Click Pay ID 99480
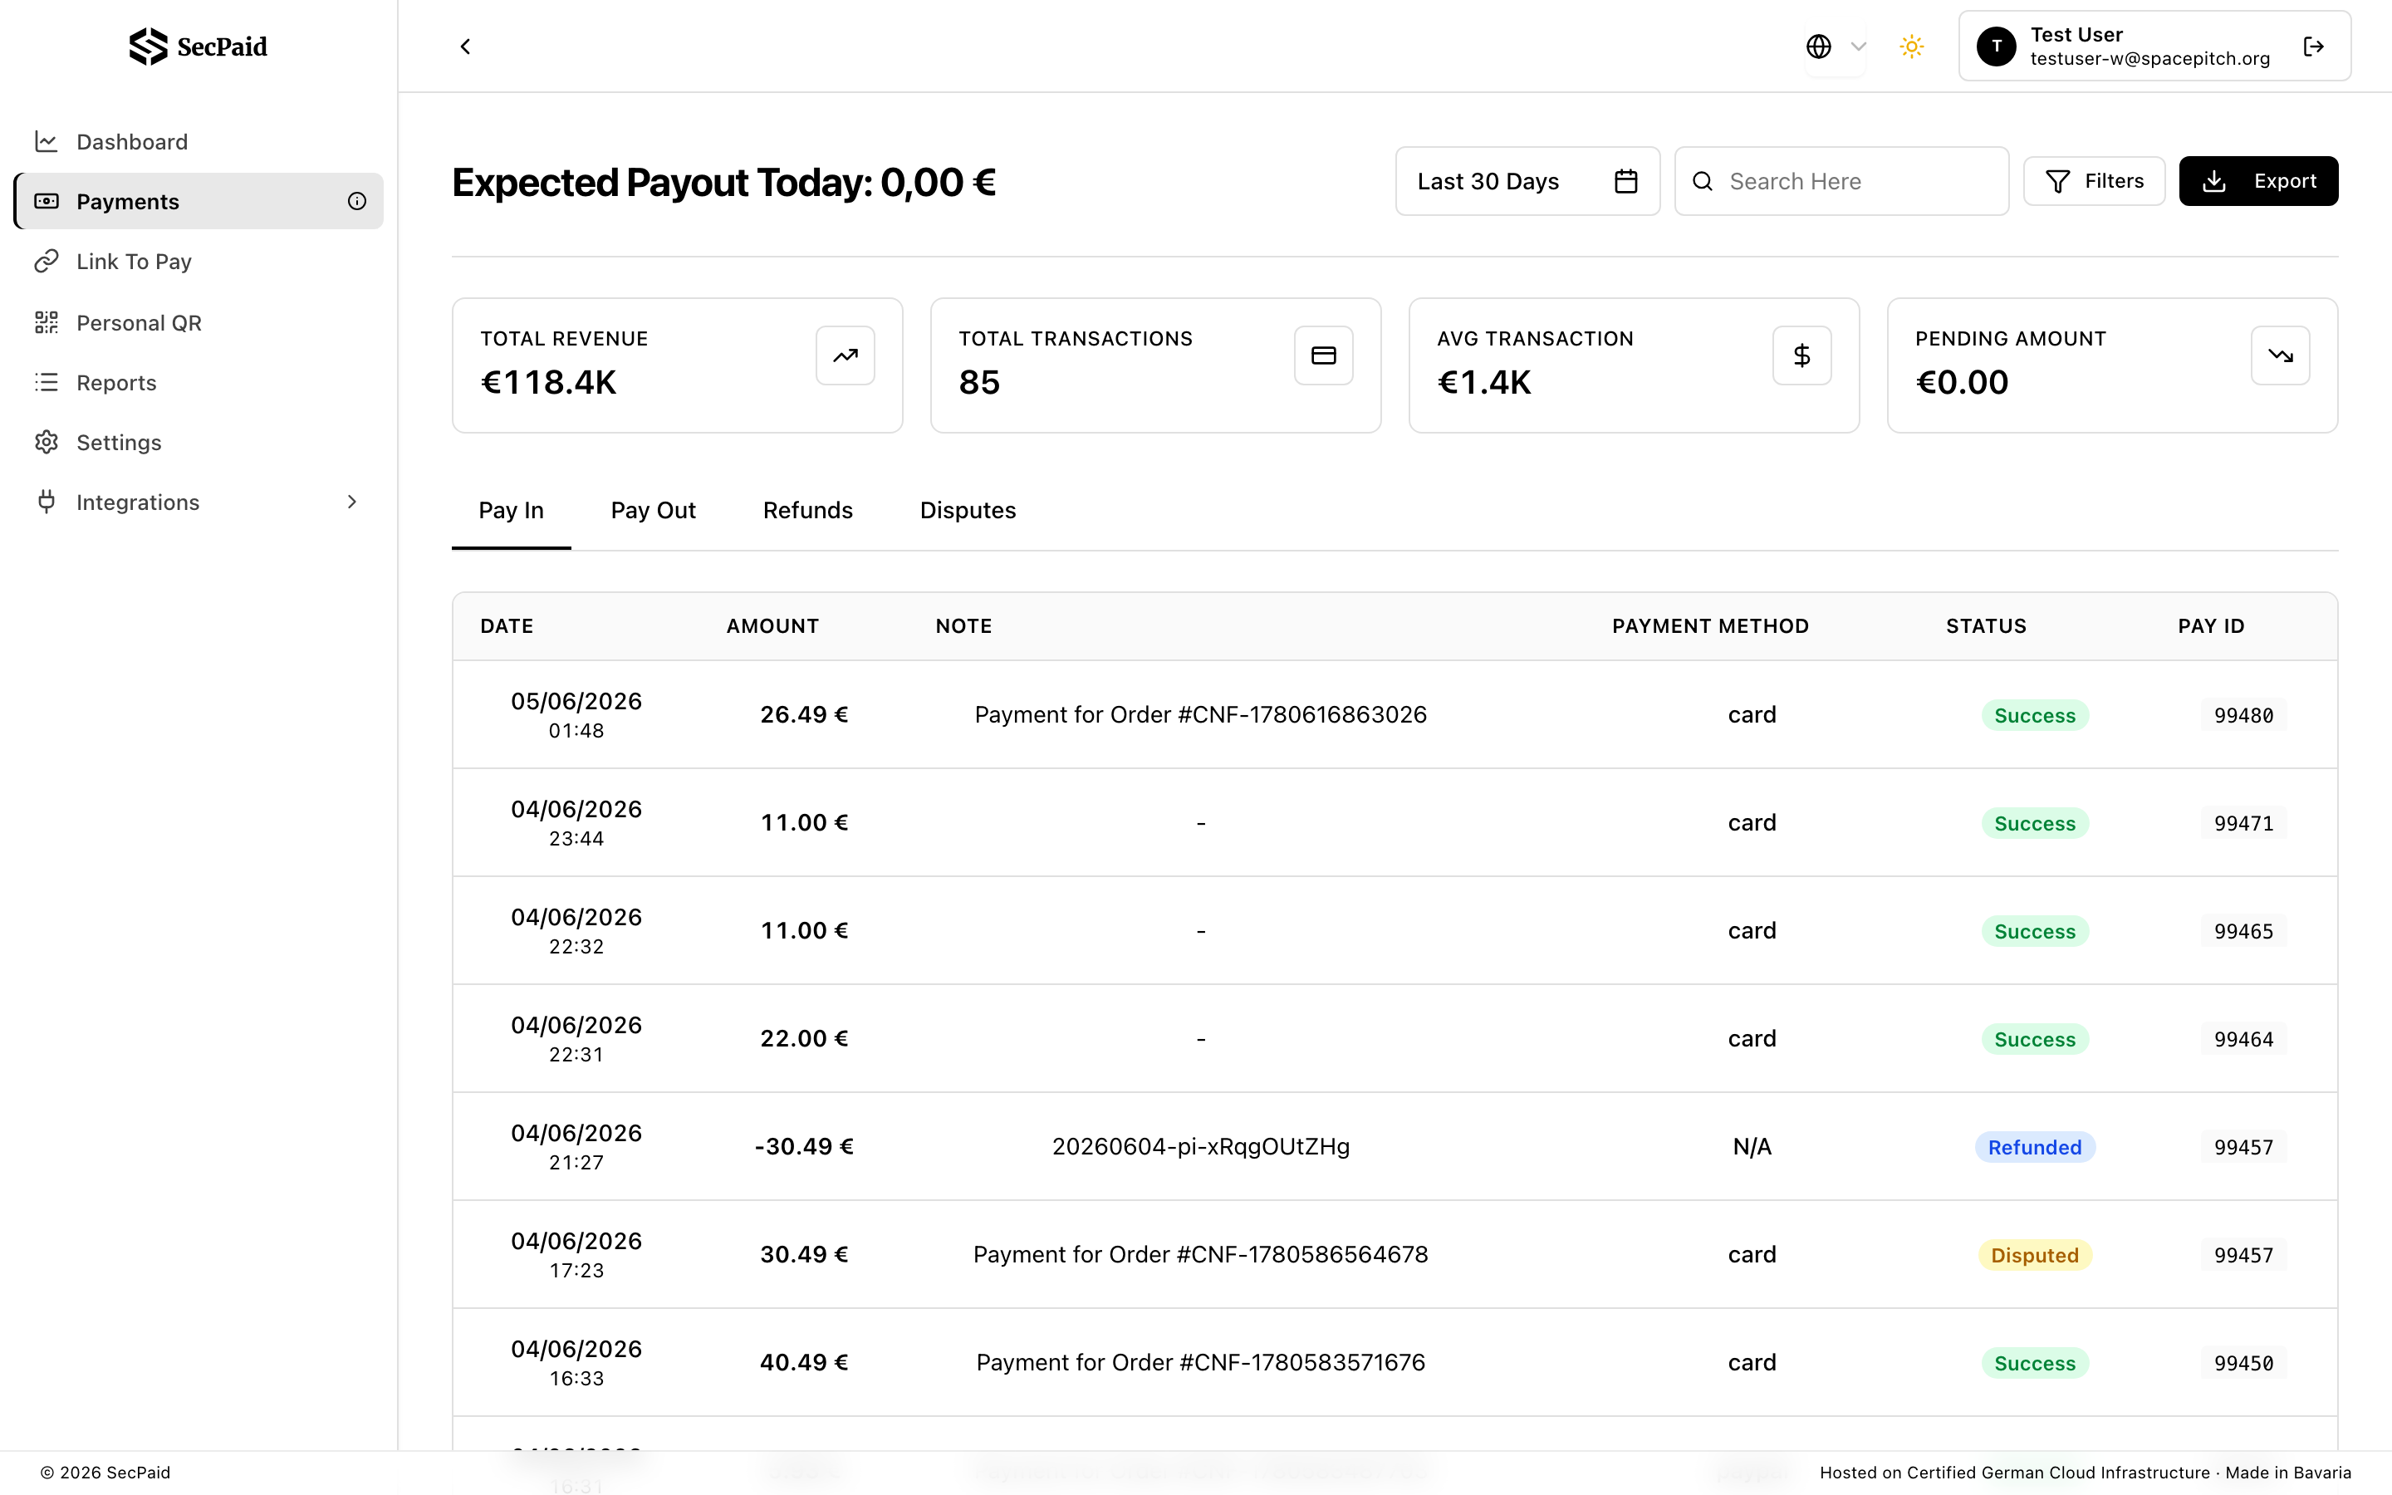 point(2243,715)
